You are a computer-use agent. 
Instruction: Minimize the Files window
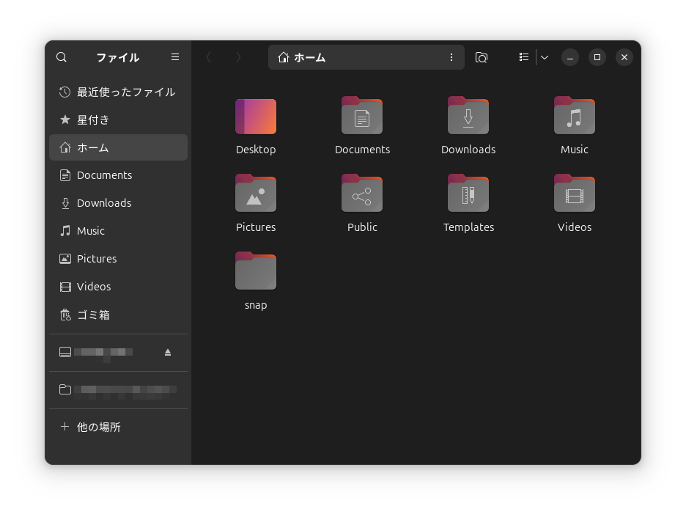pyautogui.click(x=570, y=57)
